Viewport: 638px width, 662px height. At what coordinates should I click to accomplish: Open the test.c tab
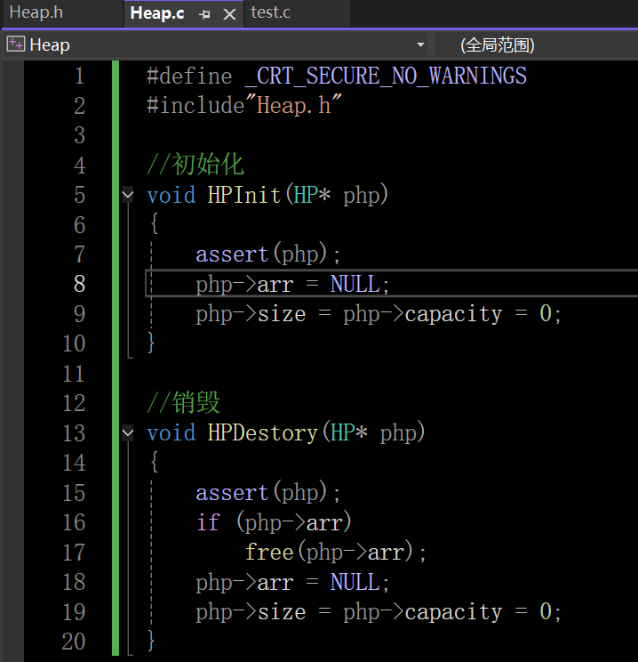point(271,12)
